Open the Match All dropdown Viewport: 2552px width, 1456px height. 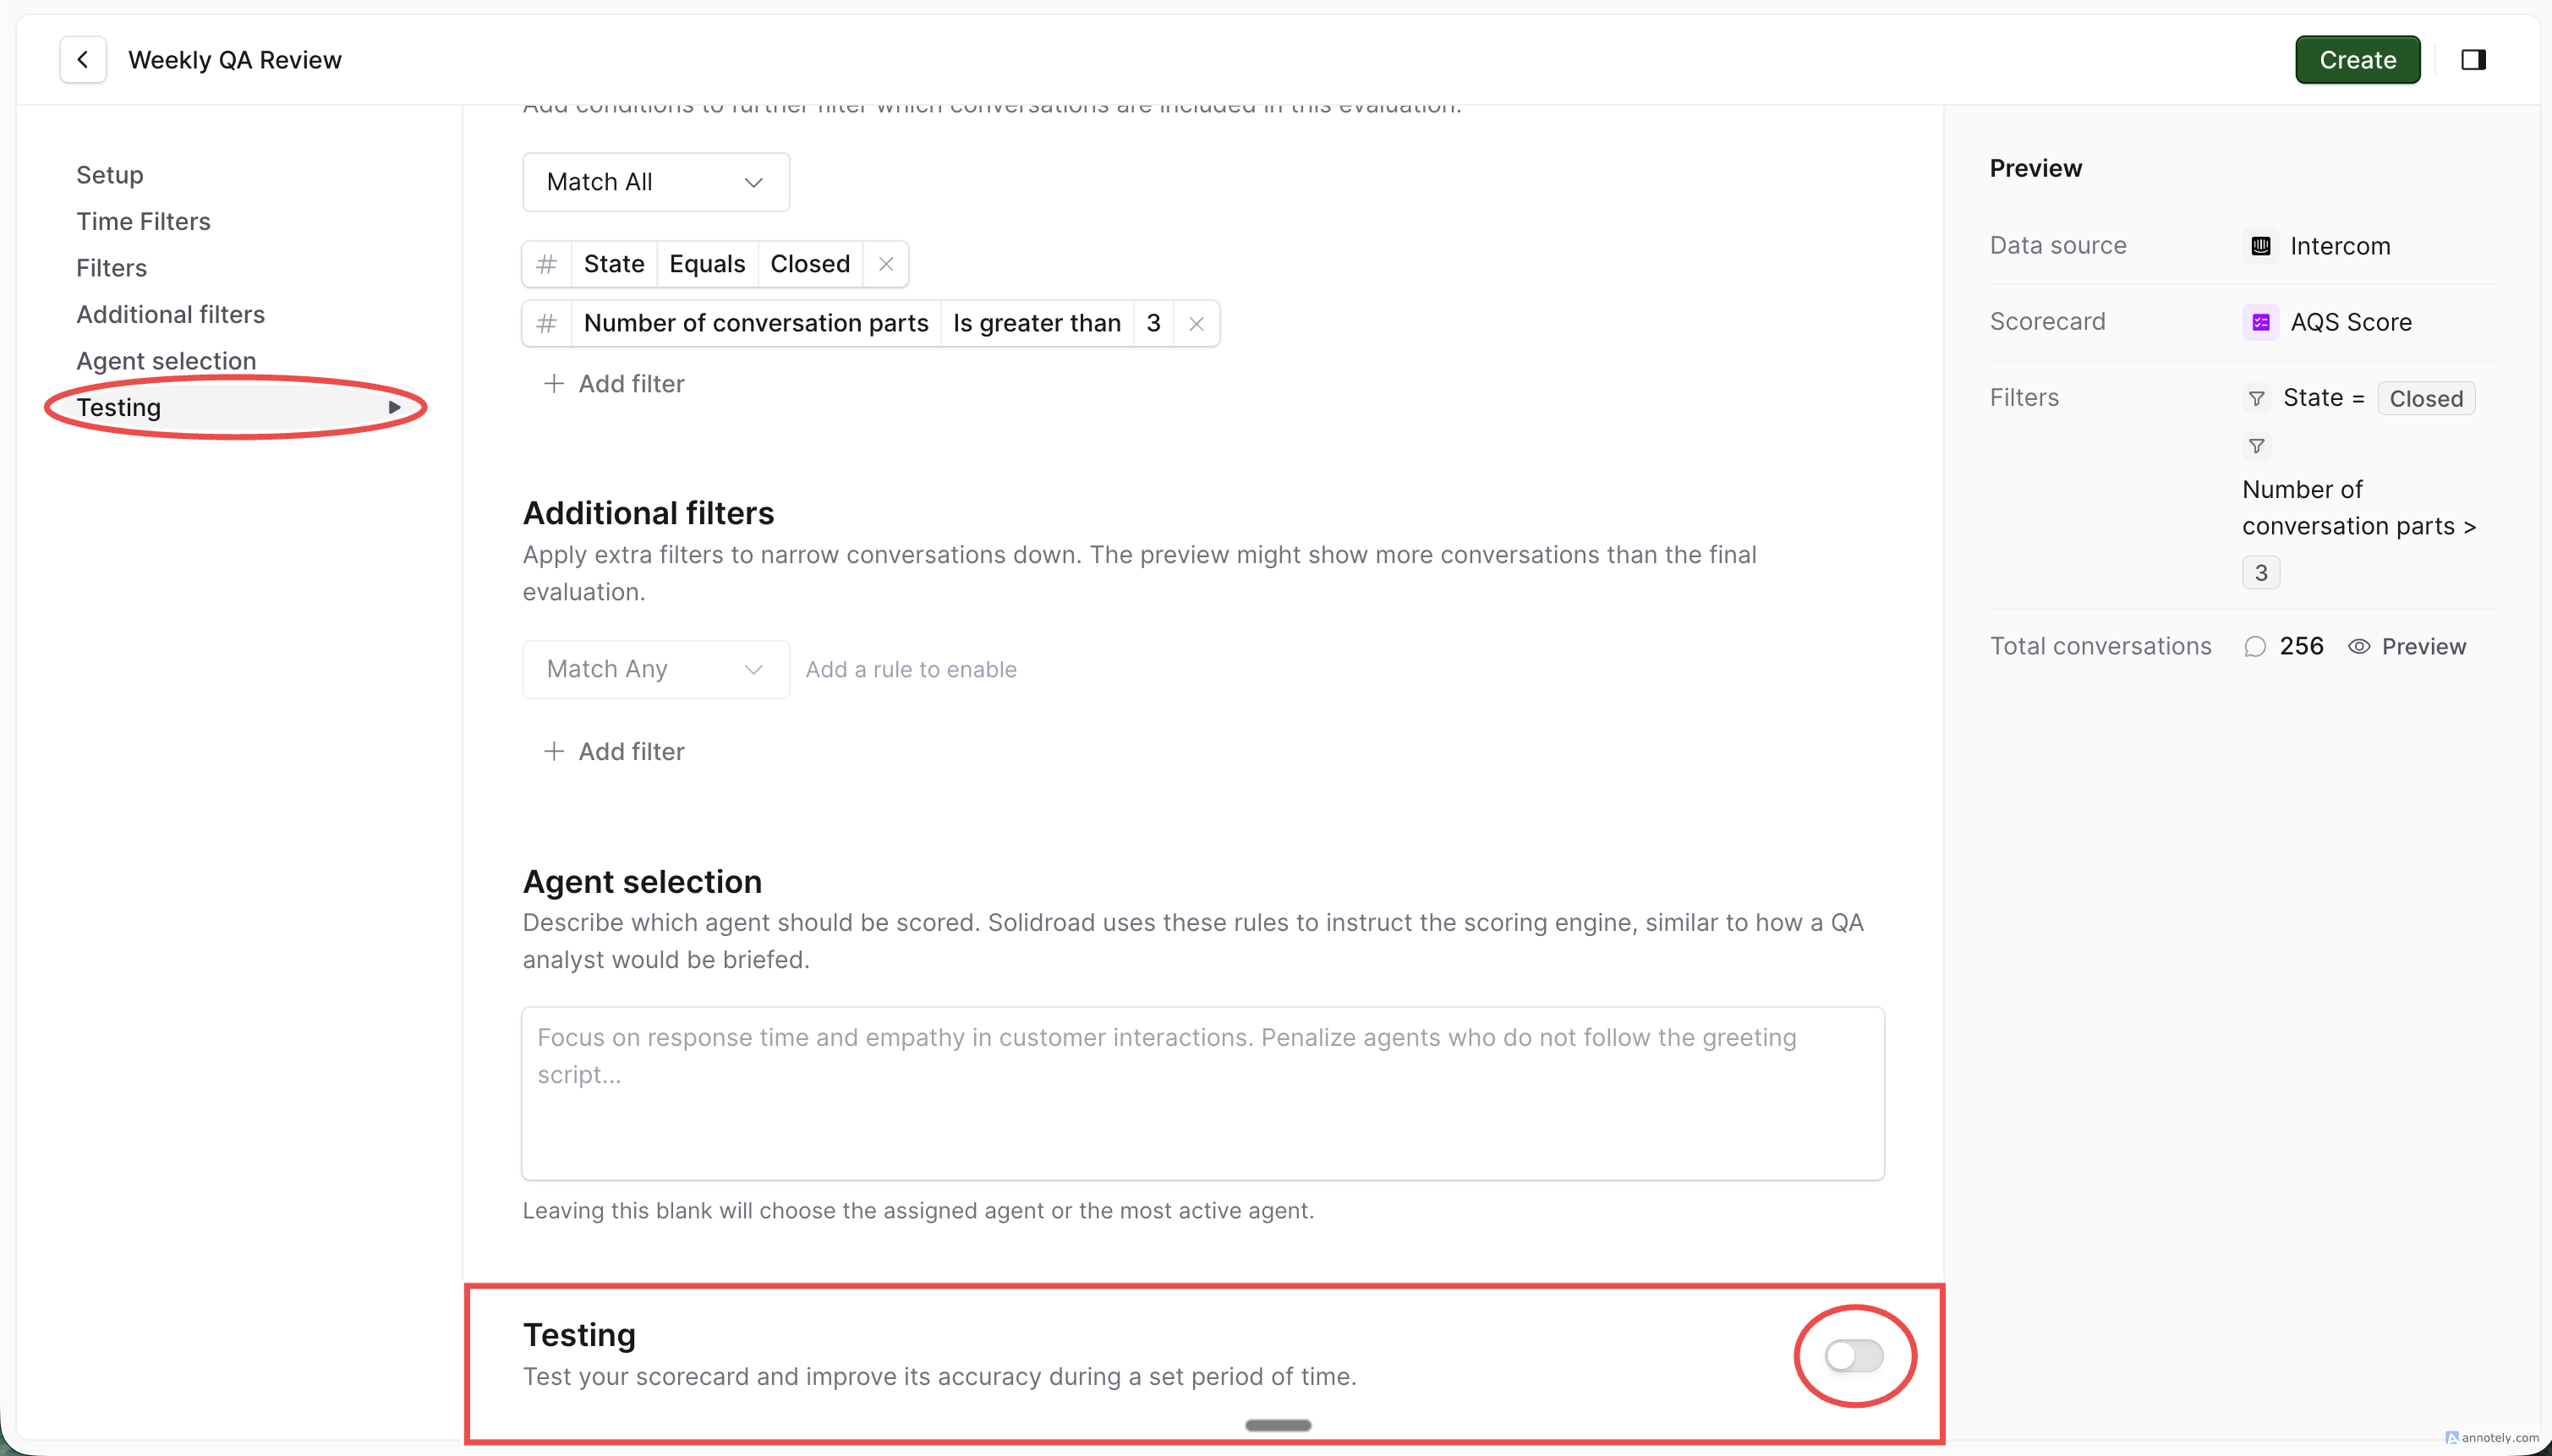click(656, 182)
